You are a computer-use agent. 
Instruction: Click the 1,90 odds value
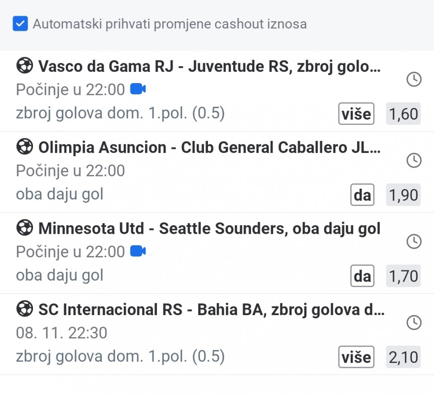pyautogui.click(x=403, y=195)
